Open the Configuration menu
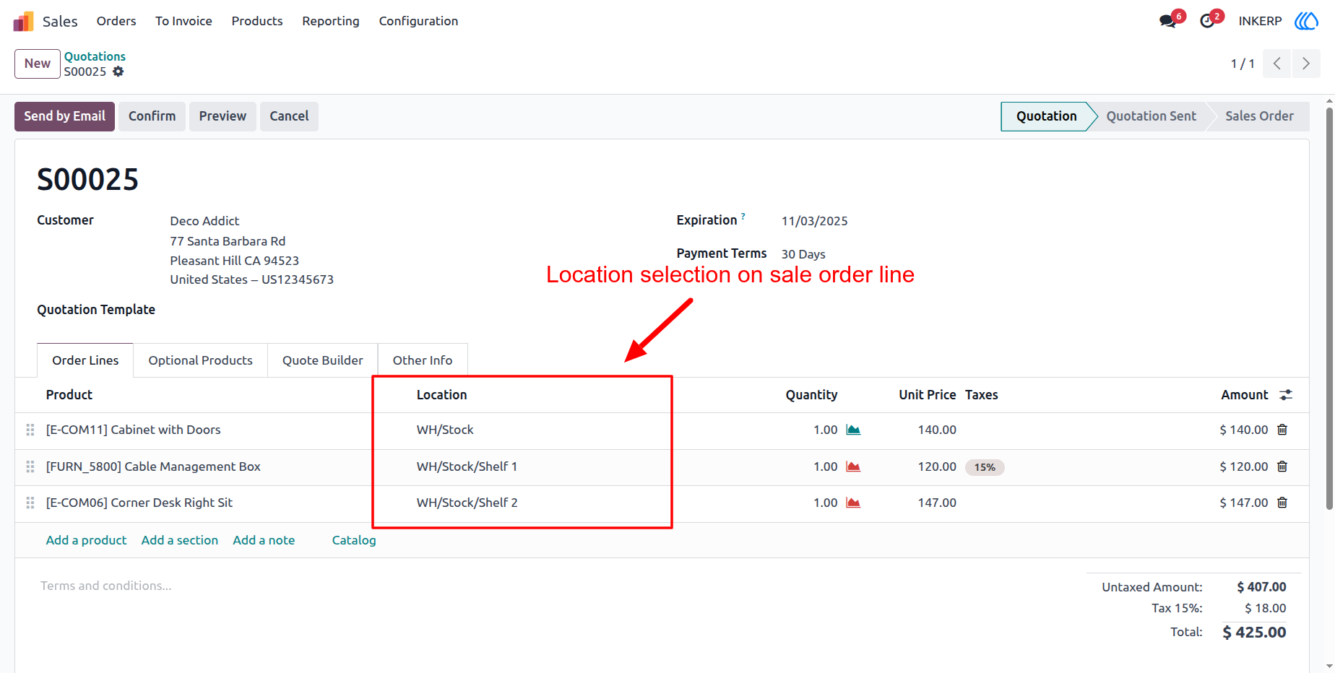Image resolution: width=1335 pixels, height=673 pixels. tap(418, 21)
